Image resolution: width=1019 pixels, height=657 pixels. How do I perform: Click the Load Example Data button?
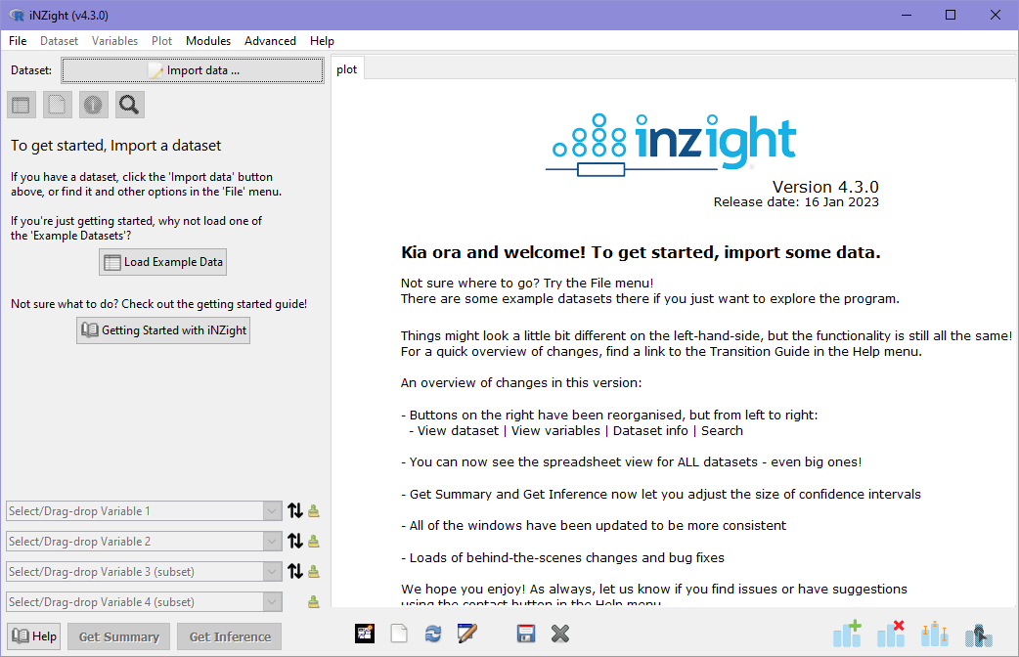[162, 262]
